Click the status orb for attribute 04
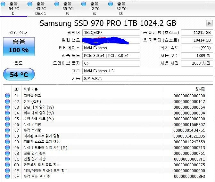The image size is (215, 182). tap(7, 113)
